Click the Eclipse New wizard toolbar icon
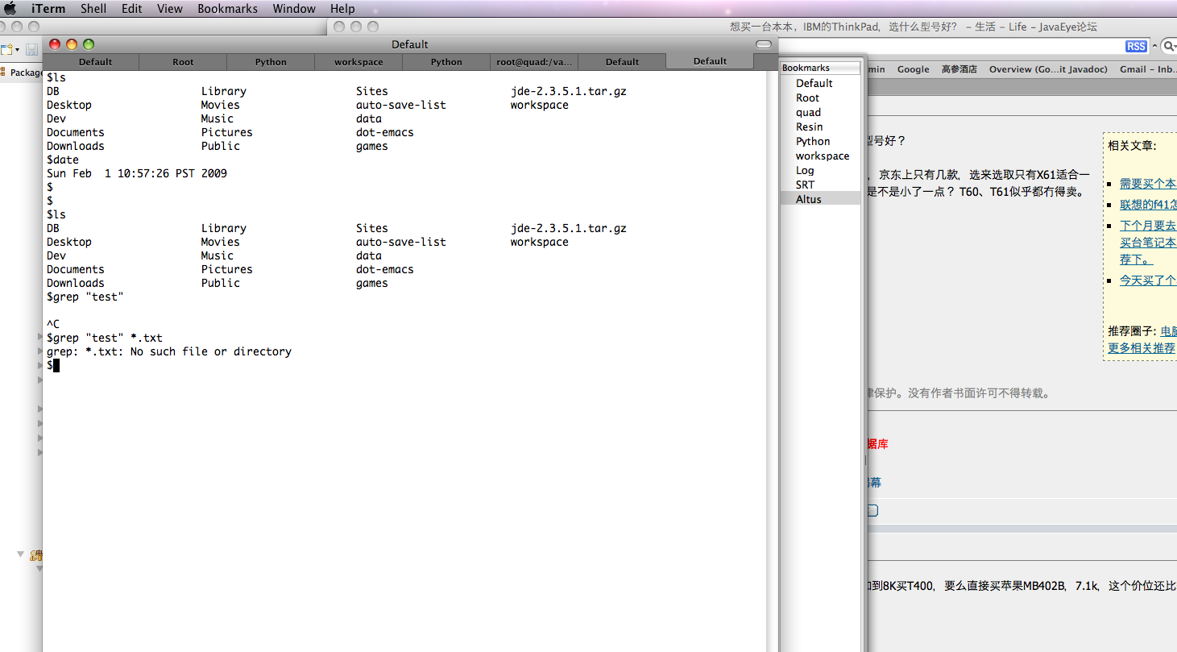The width and height of the screenshot is (1177, 652). [6, 50]
